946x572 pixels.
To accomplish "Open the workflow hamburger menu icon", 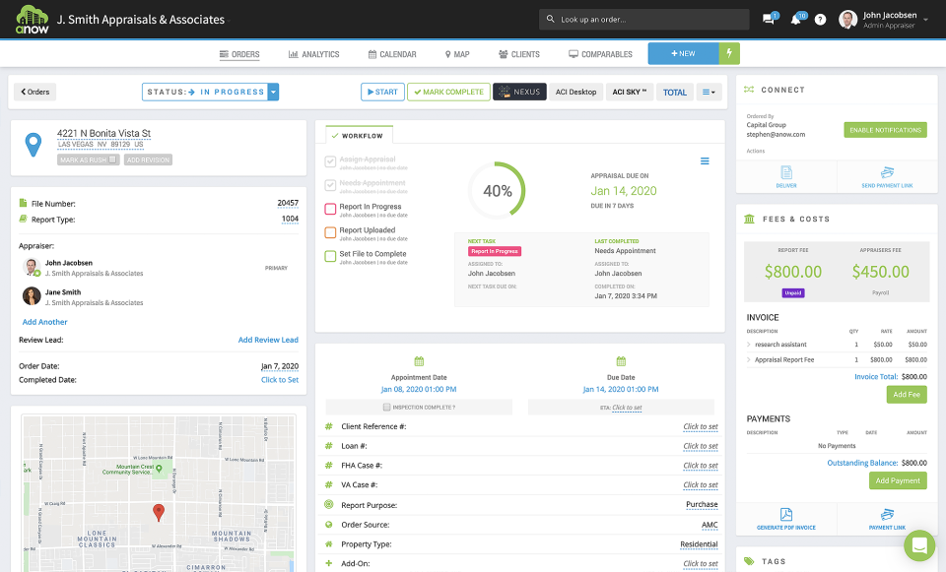I will point(705,160).
